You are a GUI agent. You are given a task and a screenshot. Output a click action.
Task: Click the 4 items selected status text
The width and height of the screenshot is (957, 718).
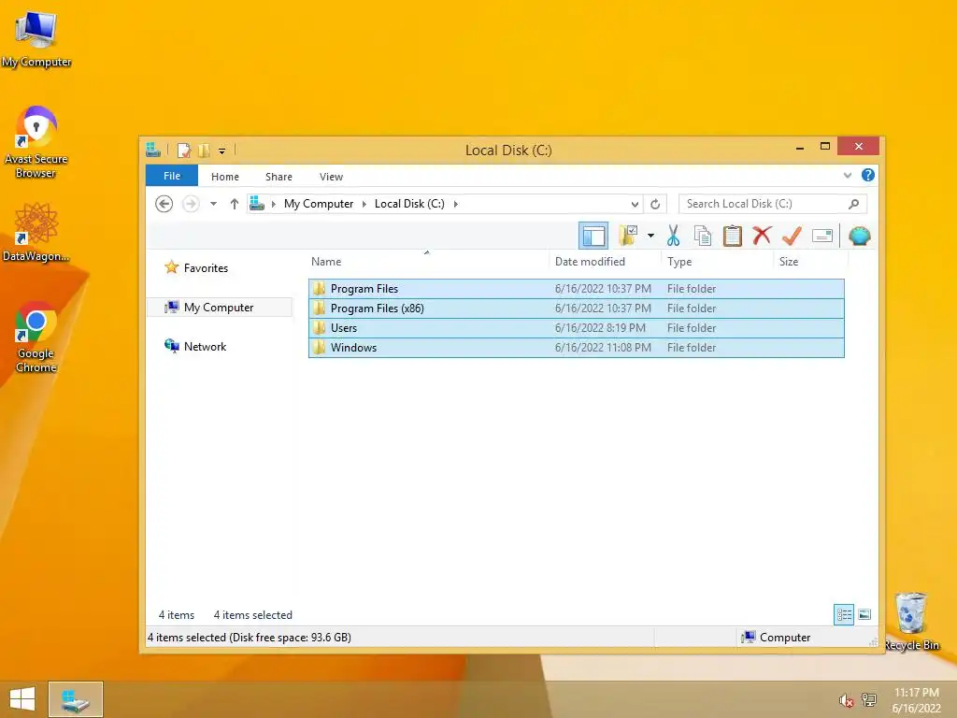pyautogui.click(x=252, y=615)
